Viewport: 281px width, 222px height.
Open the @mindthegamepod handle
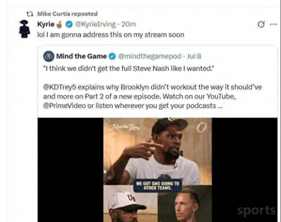pos(150,57)
